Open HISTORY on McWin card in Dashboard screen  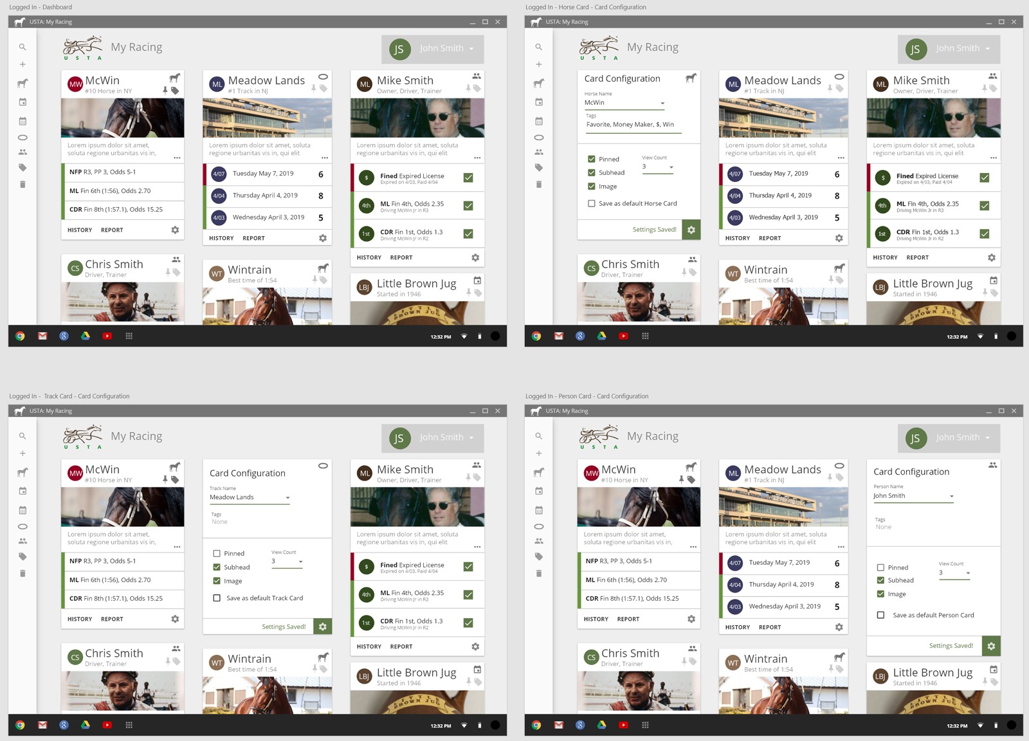point(80,230)
